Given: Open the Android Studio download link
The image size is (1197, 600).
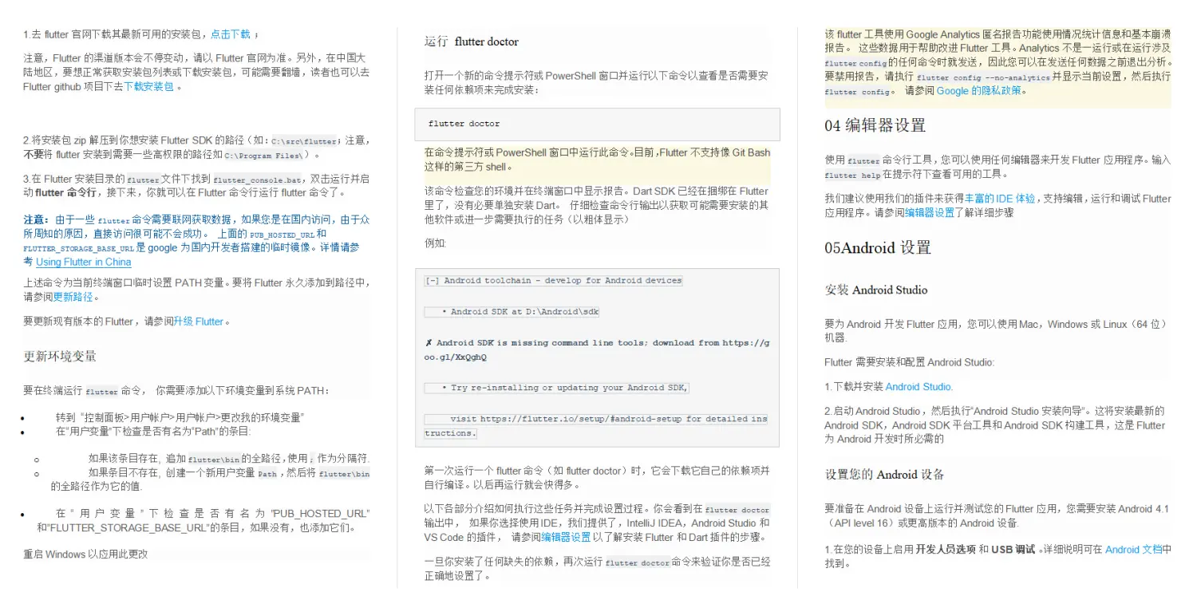Looking at the screenshot, I should click(918, 386).
